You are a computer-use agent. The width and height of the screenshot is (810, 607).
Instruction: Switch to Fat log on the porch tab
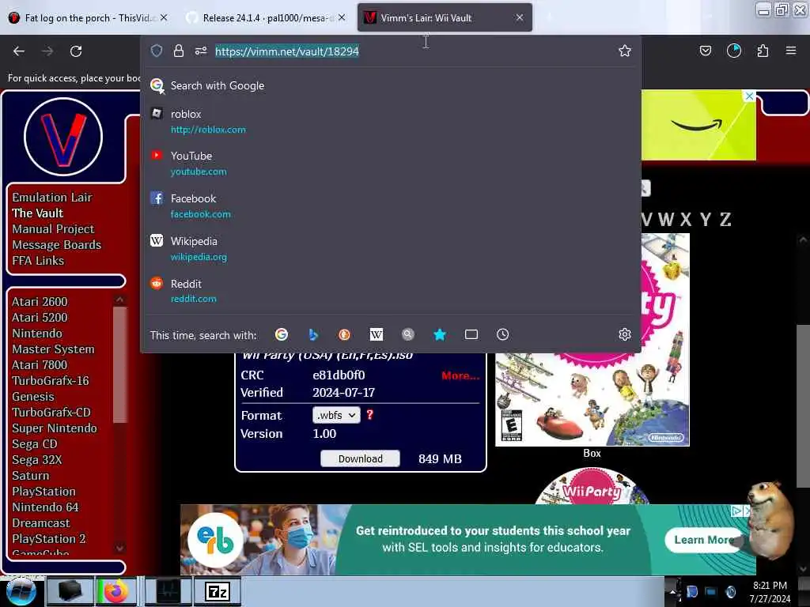[x=89, y=18]
